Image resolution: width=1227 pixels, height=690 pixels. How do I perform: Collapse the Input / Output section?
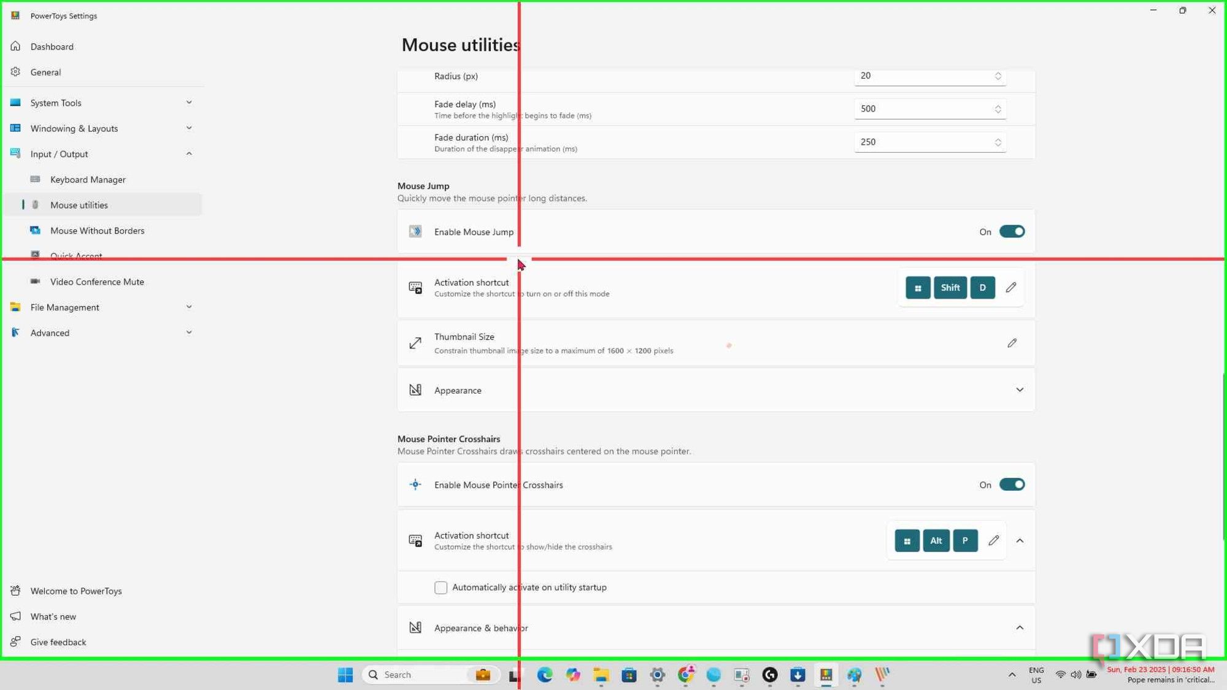(x=103, y=154)
